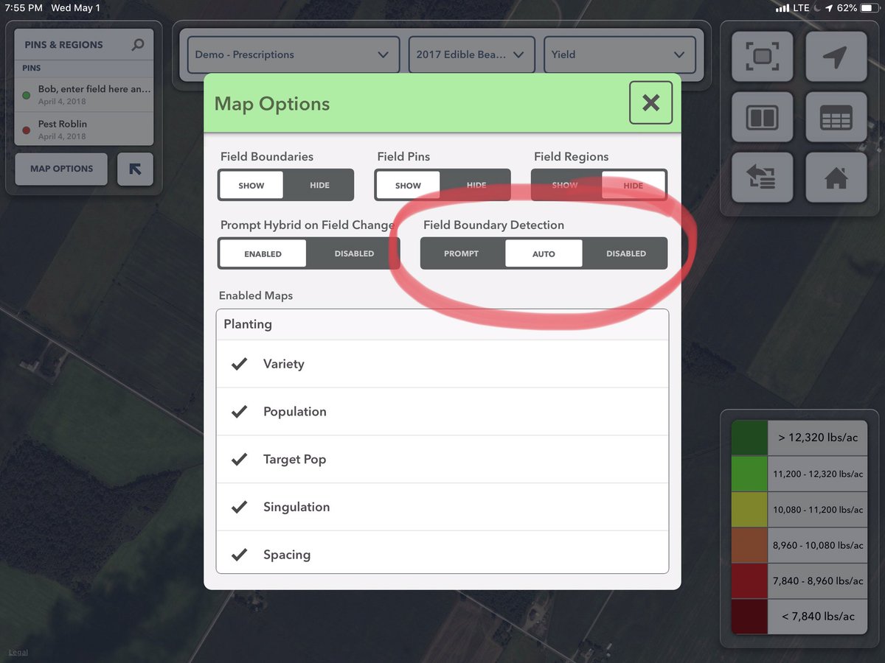Open the Yield map type dropdown
This screenshot has height=663, width=885.
click(619, 55)
